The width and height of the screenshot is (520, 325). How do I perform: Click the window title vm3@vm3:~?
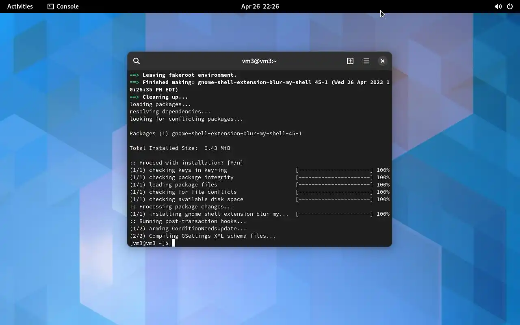click(x=259, y=61)
